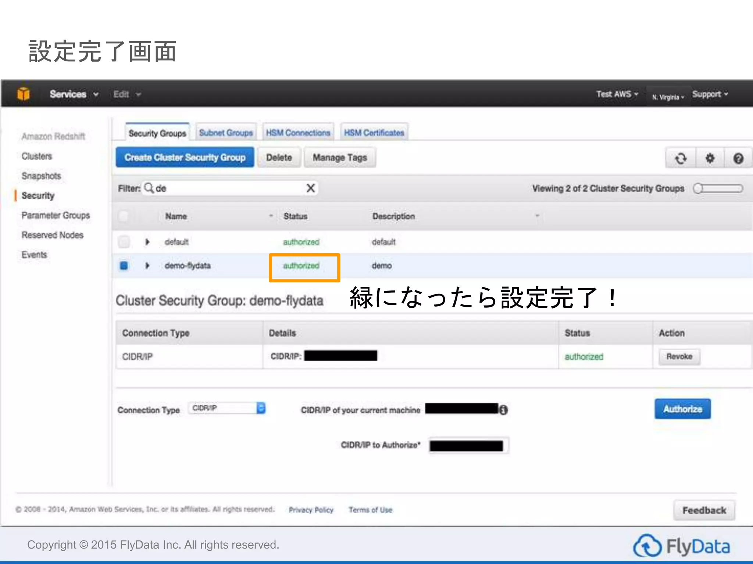Refresh the security groups list

pyautogui.click(x=681, y=158)
